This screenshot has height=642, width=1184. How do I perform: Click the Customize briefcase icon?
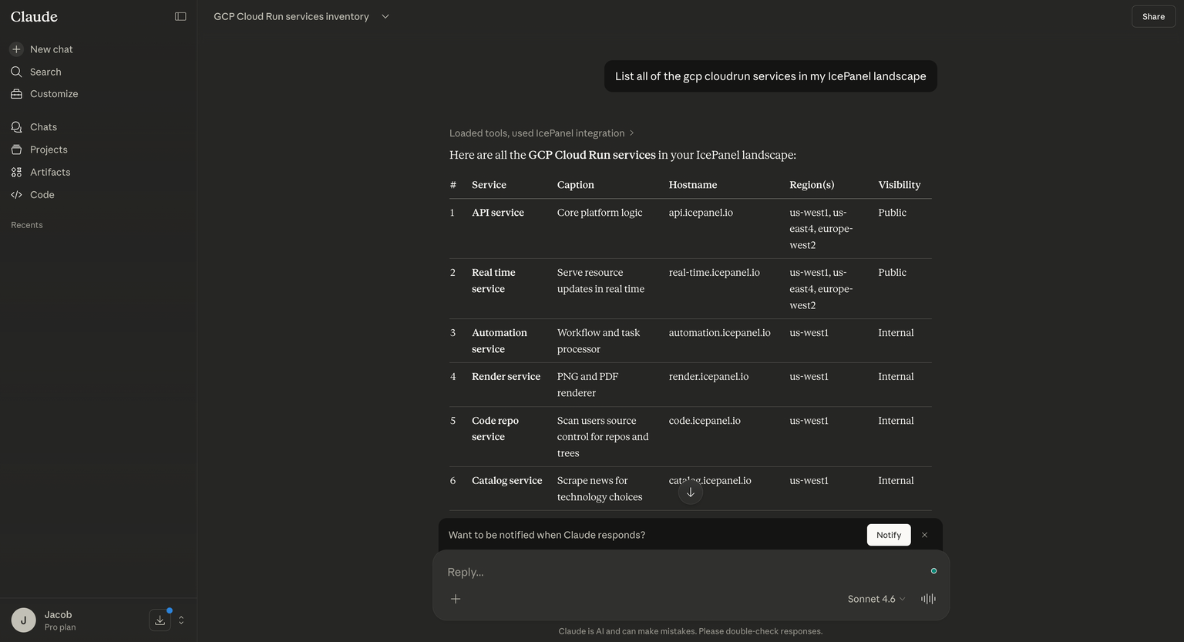click(16, 94)
